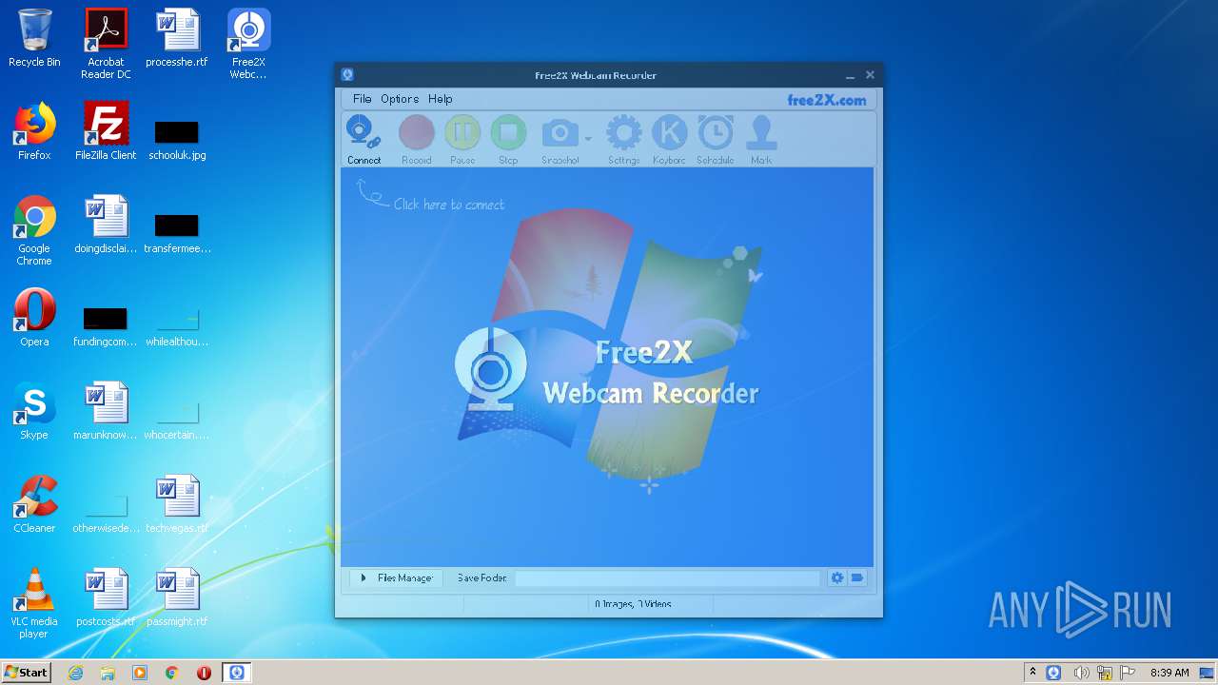Click the Save Folder path field
This screenshot has width=1218, height=685.
tap(667, 577)
